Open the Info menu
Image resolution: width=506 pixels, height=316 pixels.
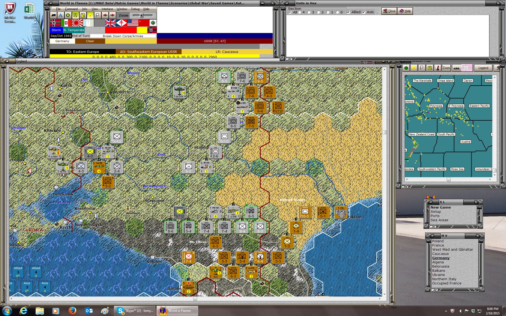84,9
